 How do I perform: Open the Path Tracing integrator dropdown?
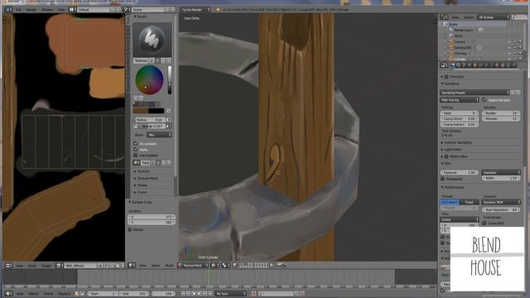point(460,100)
